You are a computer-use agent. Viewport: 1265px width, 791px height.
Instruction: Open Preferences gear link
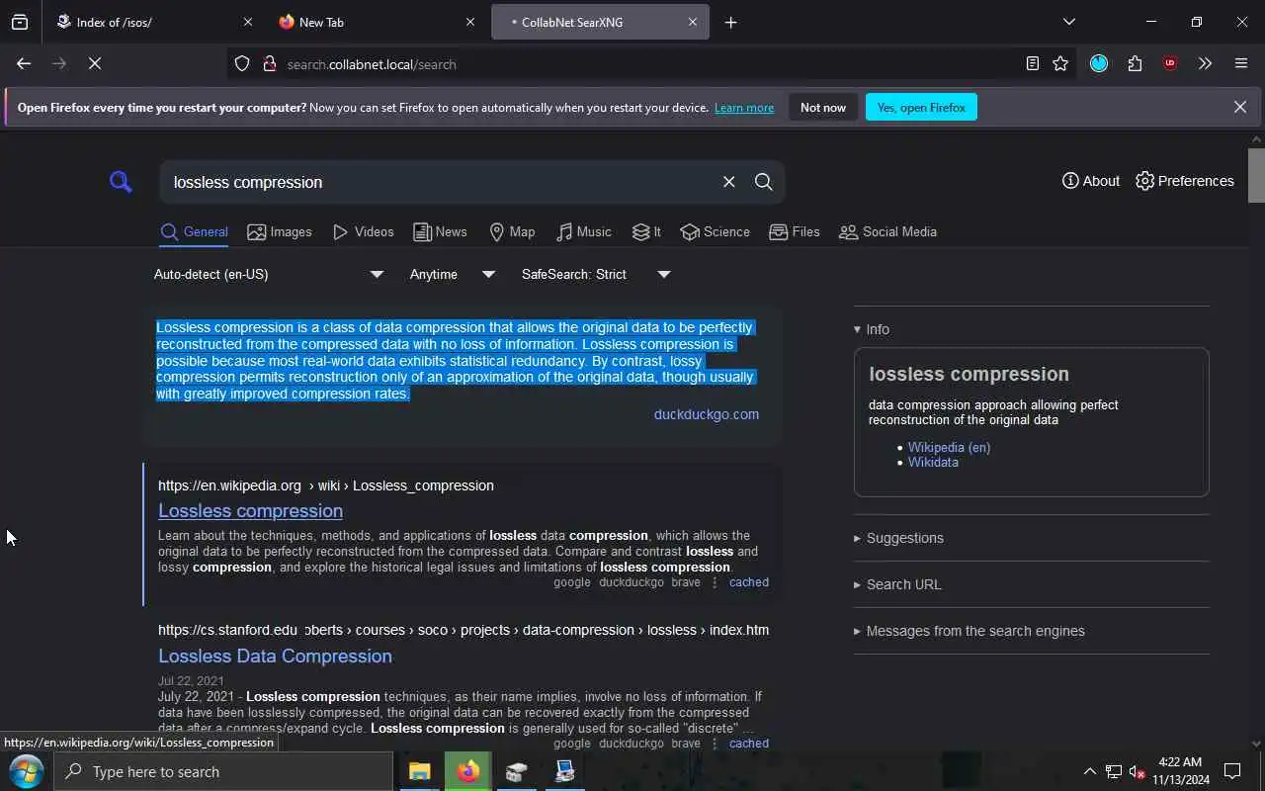[x=1185, y=181]
